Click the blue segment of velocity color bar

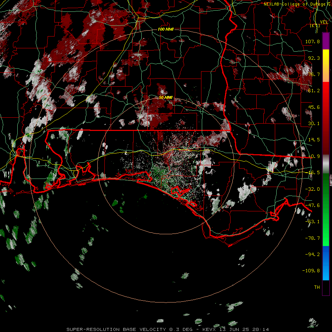pos(326,263)
